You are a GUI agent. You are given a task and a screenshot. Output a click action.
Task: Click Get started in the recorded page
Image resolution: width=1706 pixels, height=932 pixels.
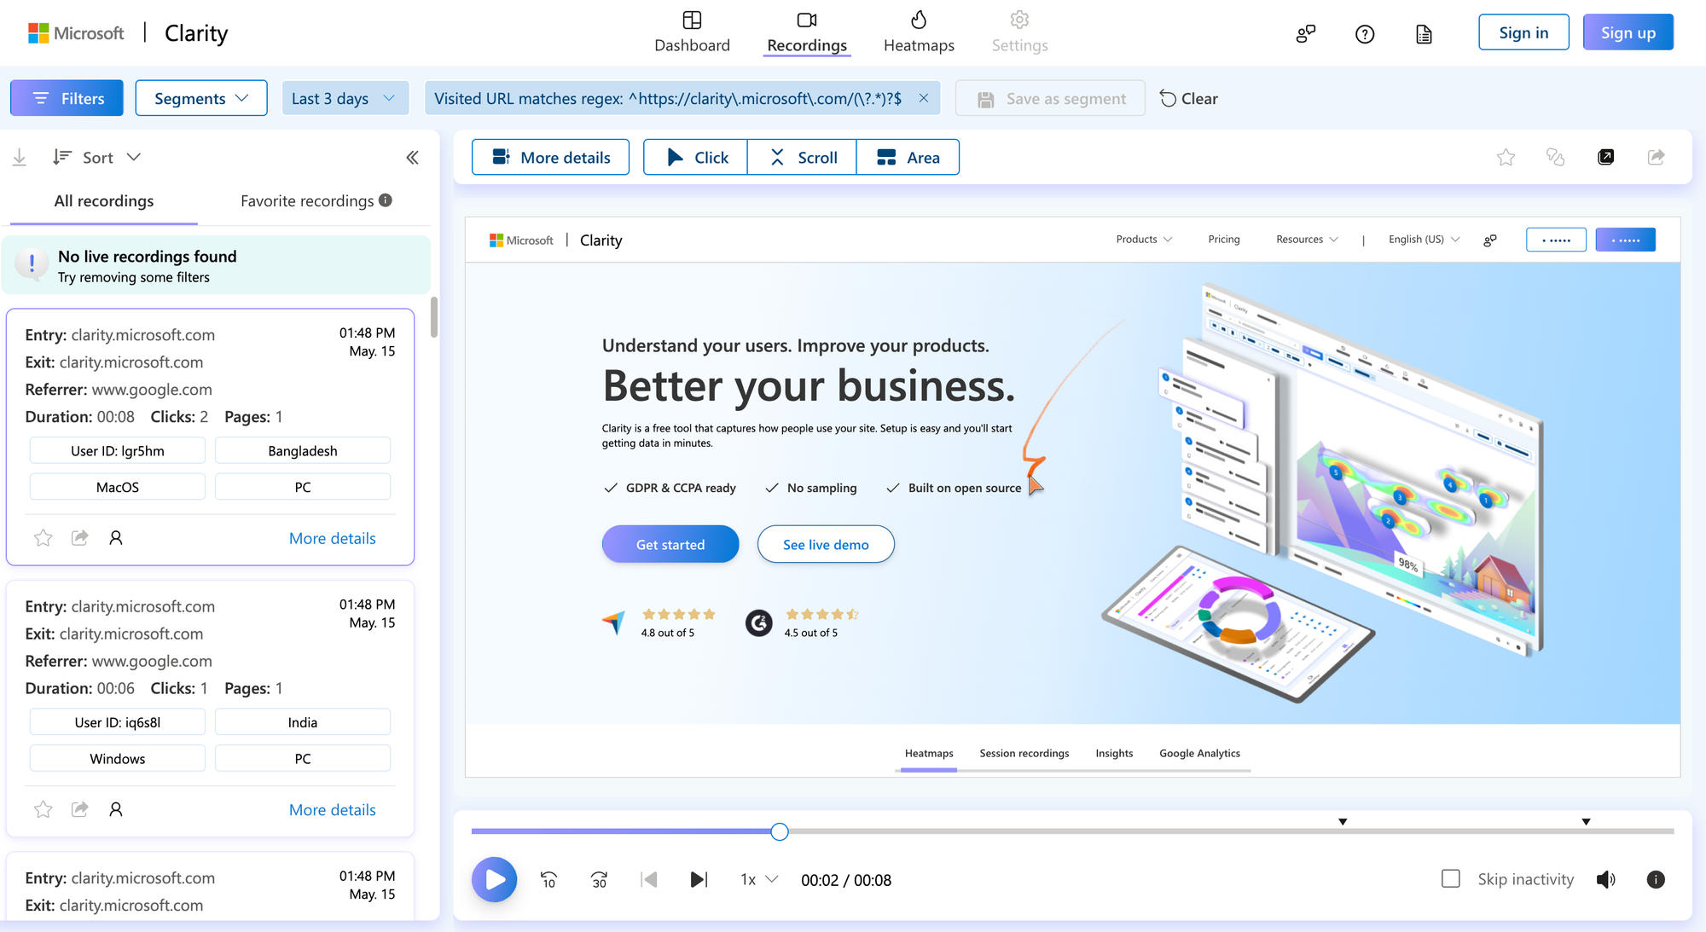pyautogui.click(x=670, y=544)
